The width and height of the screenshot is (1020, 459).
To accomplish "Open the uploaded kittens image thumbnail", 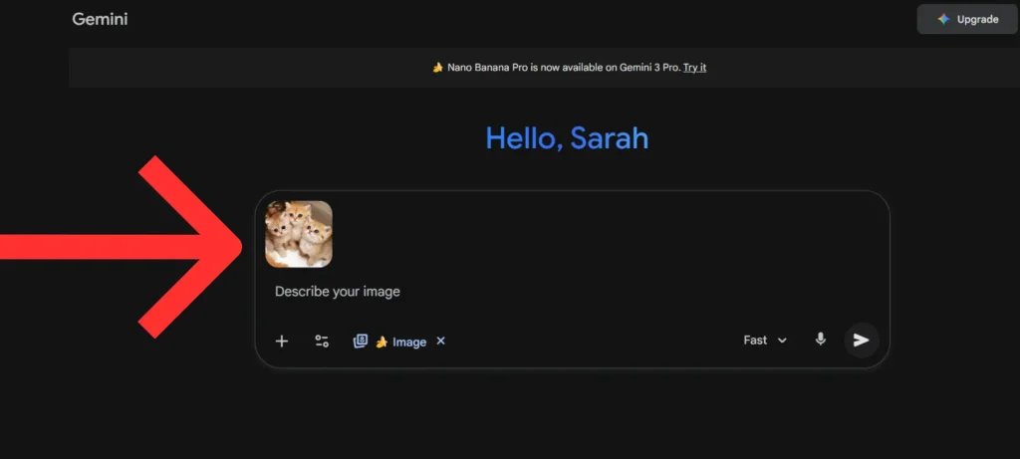I will click(299, 234).
